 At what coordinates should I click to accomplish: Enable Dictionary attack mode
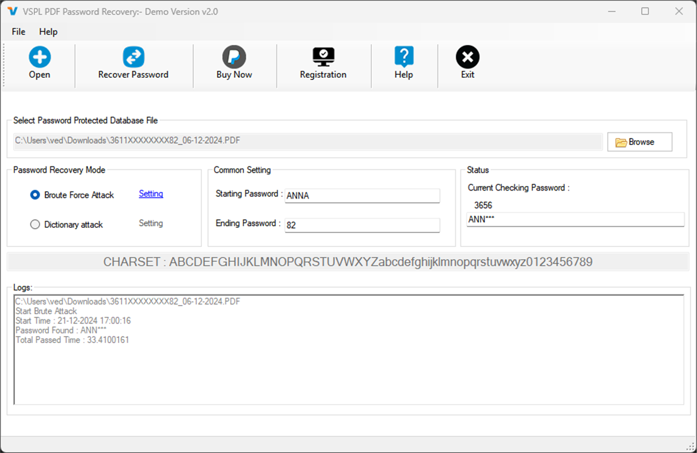[x=35, y=224]
